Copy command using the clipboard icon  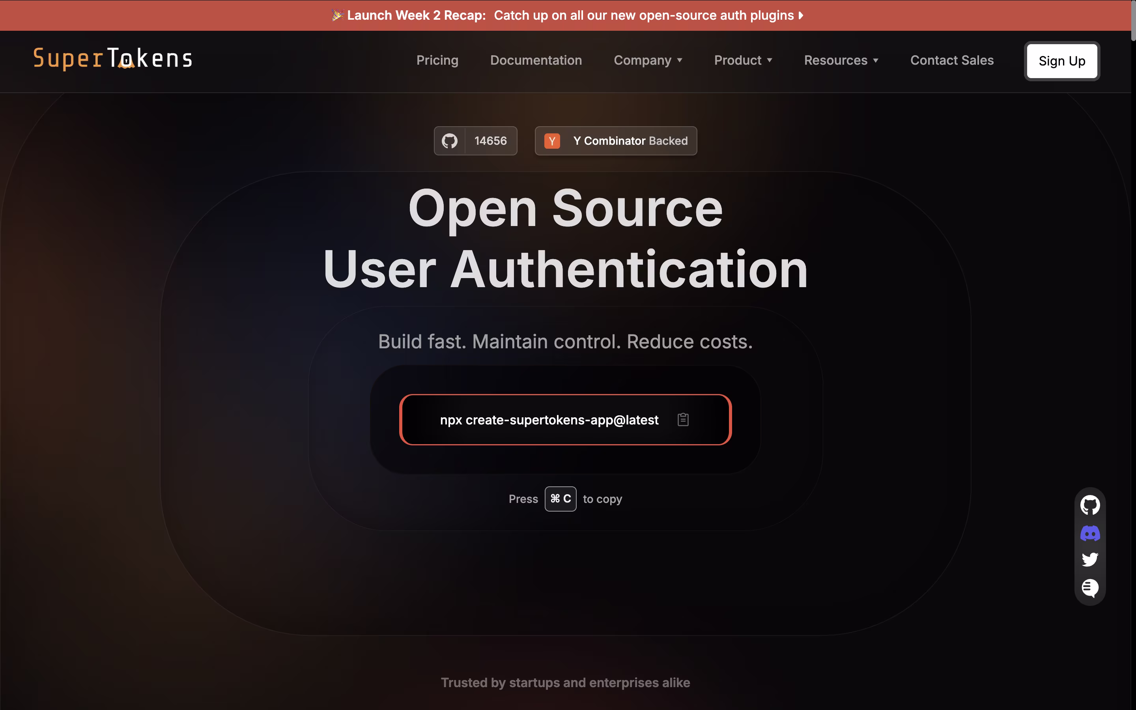683,419
